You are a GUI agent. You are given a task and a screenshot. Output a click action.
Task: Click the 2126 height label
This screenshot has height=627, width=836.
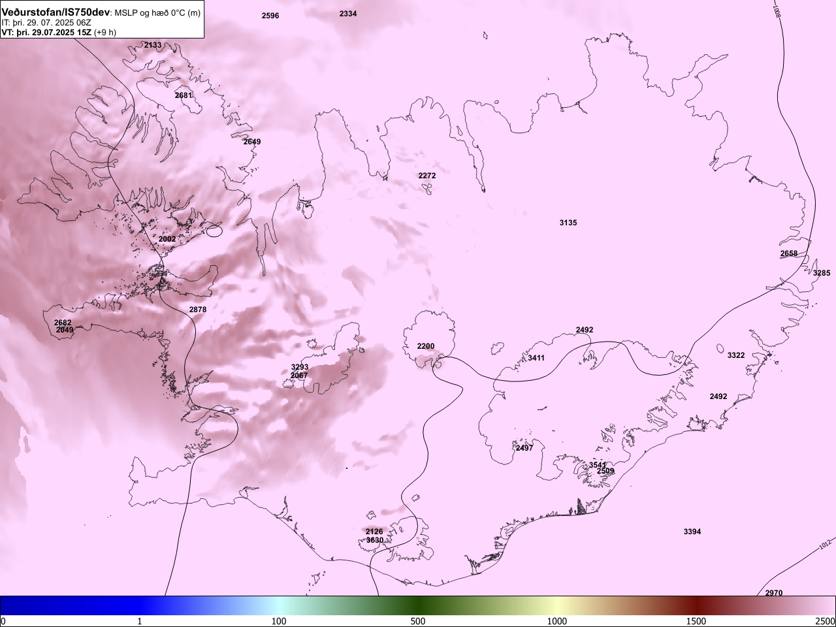point(374,532)
